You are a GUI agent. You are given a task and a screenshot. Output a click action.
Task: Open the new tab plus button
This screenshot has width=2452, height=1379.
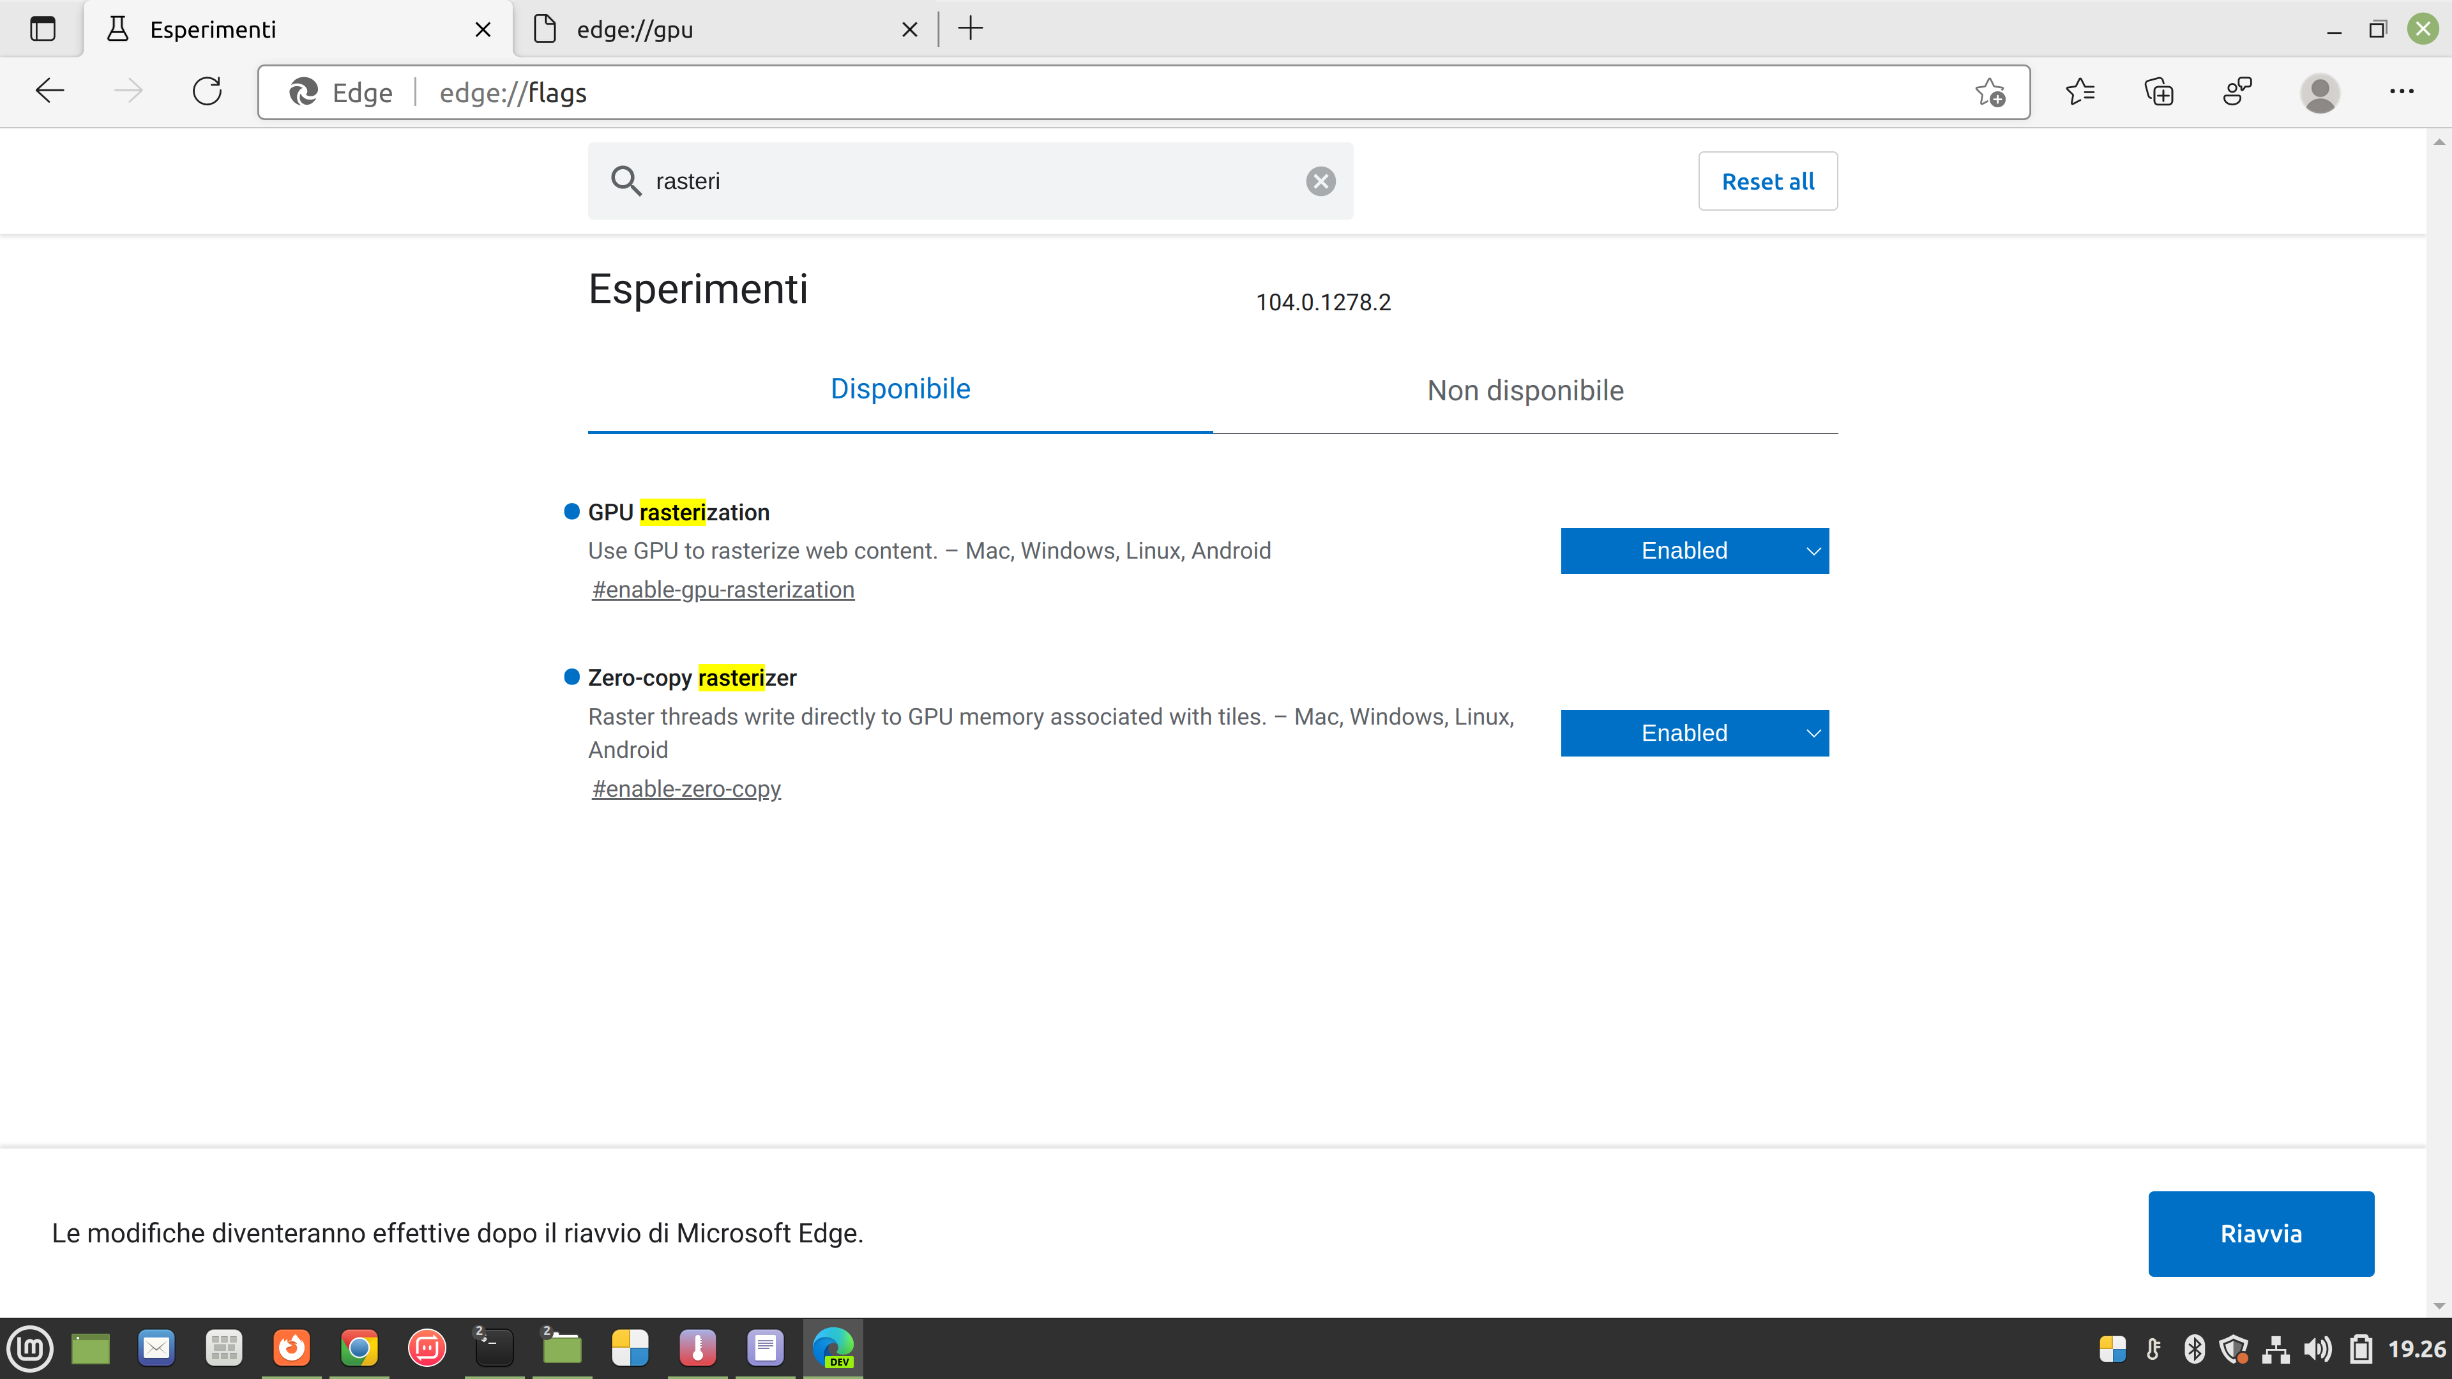click(970, 29)
